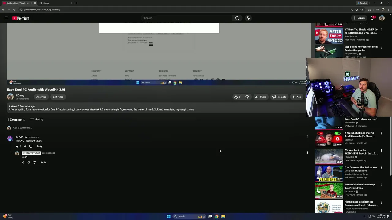
Task: Open the notifications bell
Action: point(372,18)
